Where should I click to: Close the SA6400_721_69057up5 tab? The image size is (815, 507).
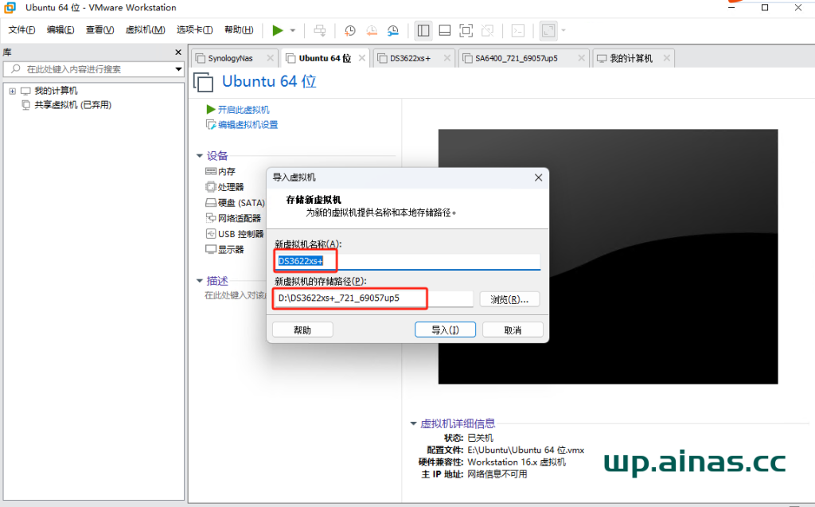coord(582,58)
